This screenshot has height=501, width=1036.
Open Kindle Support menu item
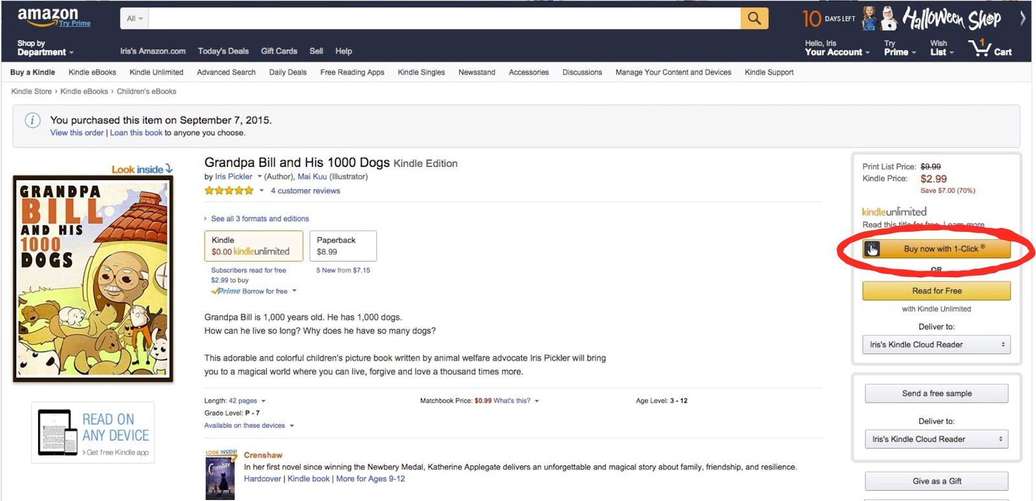769,72
